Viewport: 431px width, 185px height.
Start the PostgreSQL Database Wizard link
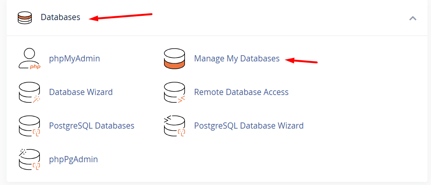[x=249, y=126]
